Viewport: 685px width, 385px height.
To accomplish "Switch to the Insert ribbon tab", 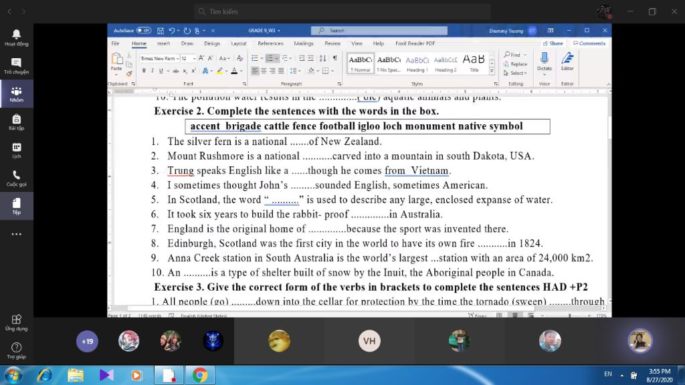I will point(163,43).
